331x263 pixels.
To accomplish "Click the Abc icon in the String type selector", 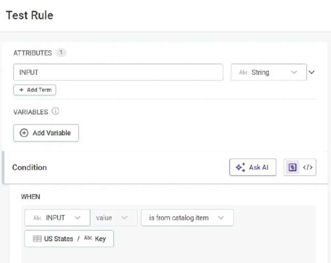I will pyautogui.click(x=243, y=72).
